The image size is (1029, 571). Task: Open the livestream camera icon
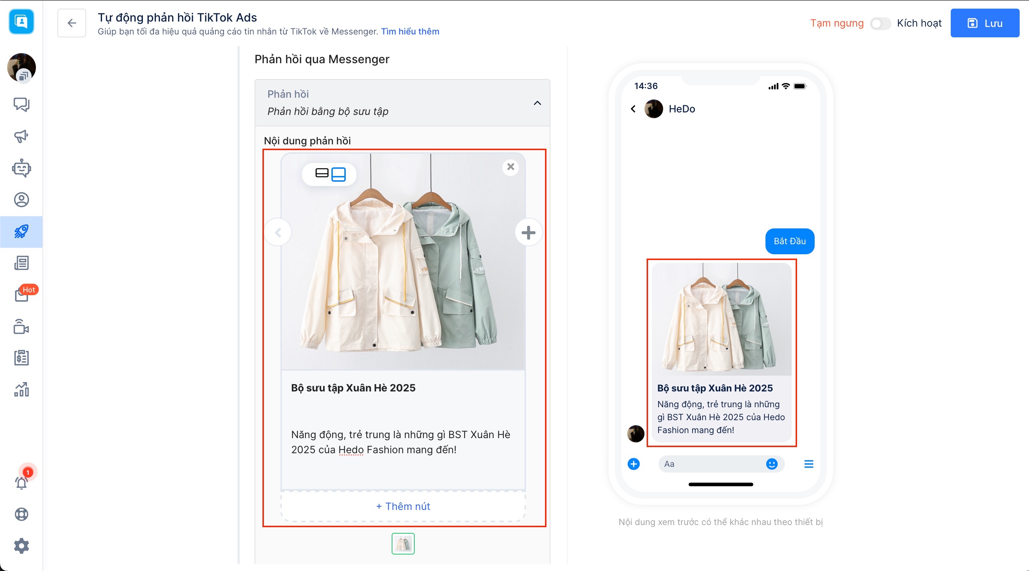(21, 326)
